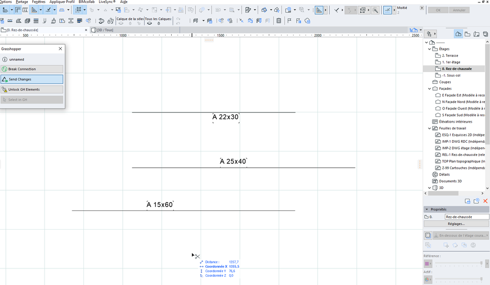The height and width of the screenshot is (285, 490).
Task: Click the beam profile I-shape icon
Action: click(x=71, y=21)
